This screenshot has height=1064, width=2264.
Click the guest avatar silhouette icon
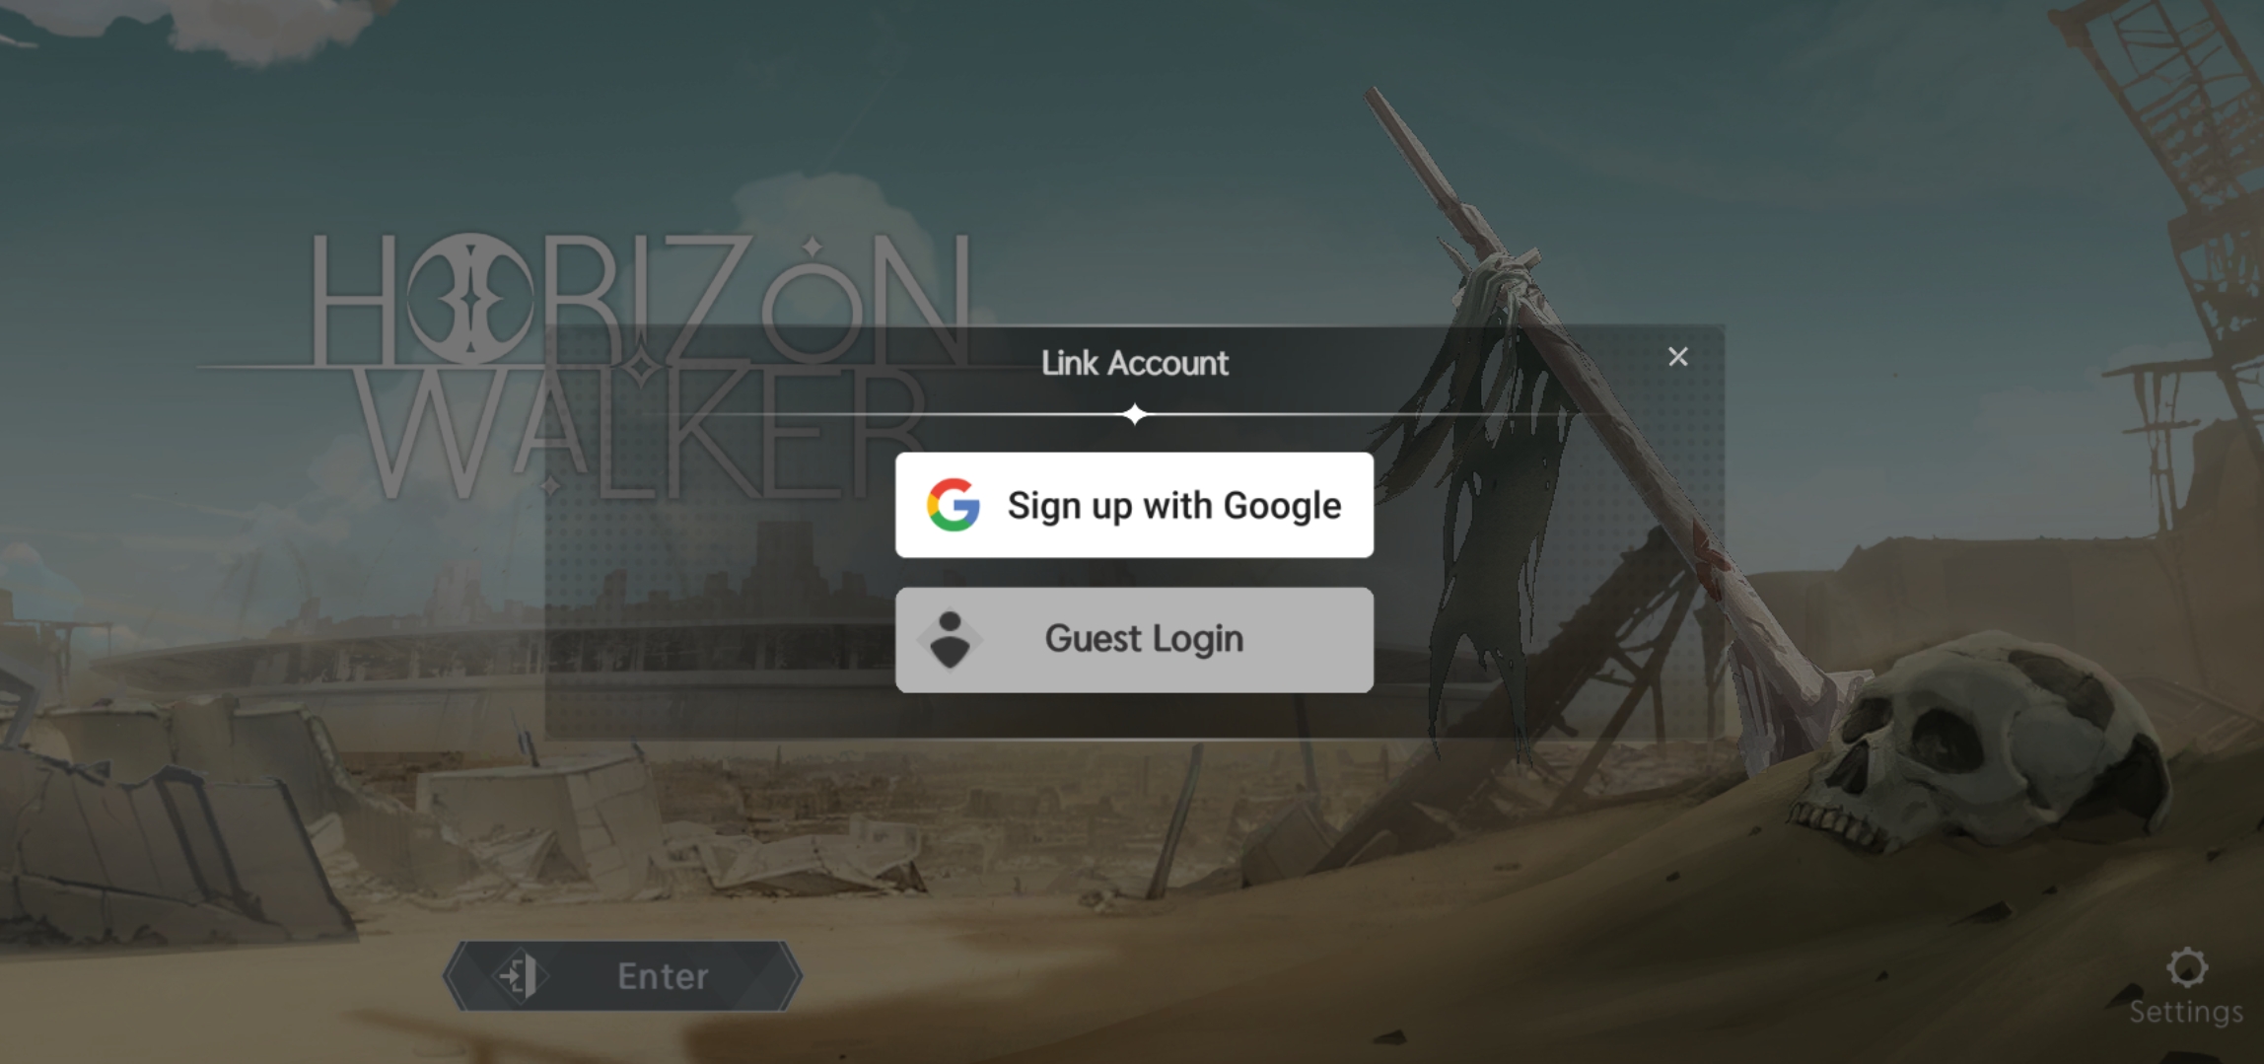(950, 639)
